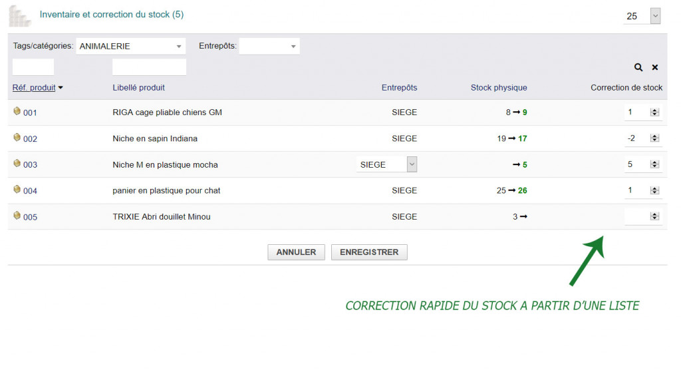
Task: Click stepper for Niche en sapin Indiana correction
Action: click(x=654, y=138)
